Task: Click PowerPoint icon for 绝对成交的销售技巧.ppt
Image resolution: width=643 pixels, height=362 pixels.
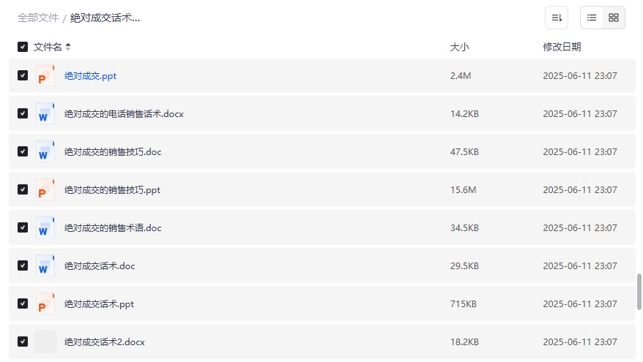Action: click(45, 189)
